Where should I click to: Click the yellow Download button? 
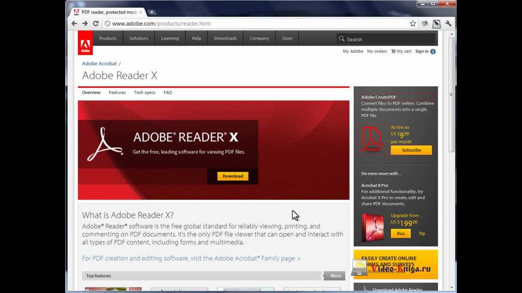point(233,176)
